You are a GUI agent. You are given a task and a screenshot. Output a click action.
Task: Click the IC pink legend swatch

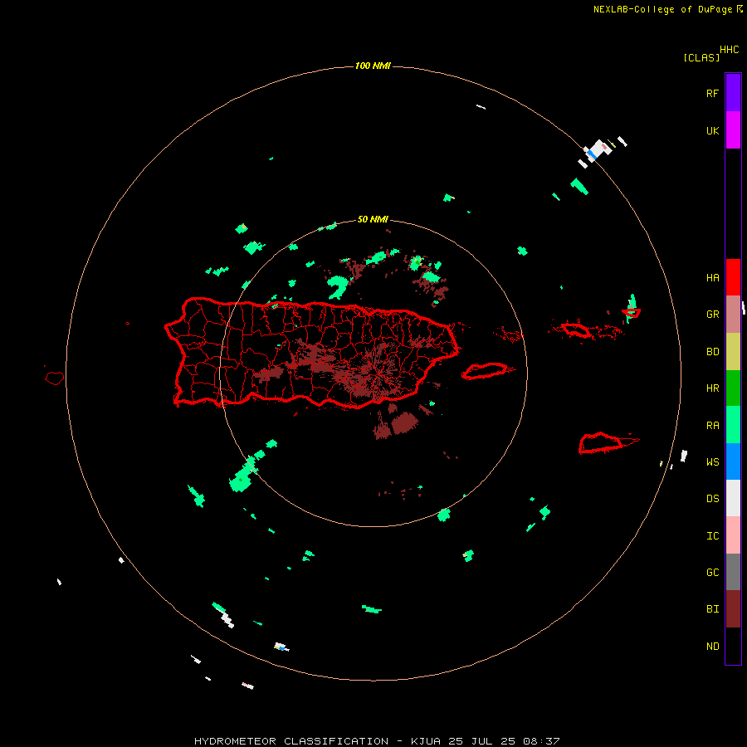click(x=733, y=535)
